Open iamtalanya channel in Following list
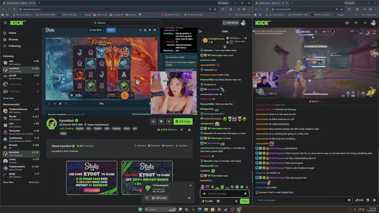This screenshot has width=379, height=213. (21, 84)
